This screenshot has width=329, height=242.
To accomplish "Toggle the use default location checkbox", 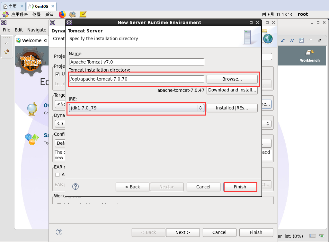I will (58, 74).
